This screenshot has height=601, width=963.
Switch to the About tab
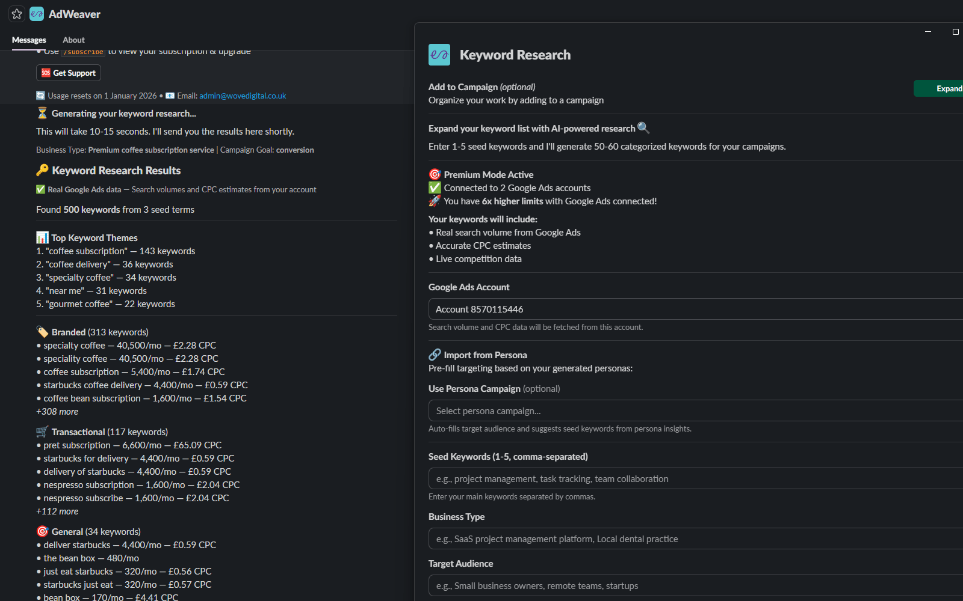[x=73, y=40]
